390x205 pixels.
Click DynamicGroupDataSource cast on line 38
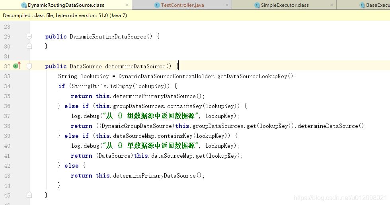[x=137, y=126]
